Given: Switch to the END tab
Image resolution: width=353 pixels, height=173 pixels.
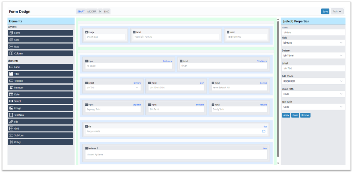Looking at the screenshot, I should point(106,11).
